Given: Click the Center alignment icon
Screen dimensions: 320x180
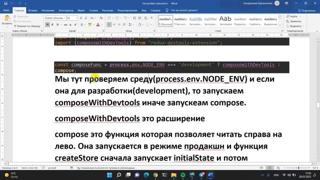Looking at the screenshot, I should tap(114, 24).
